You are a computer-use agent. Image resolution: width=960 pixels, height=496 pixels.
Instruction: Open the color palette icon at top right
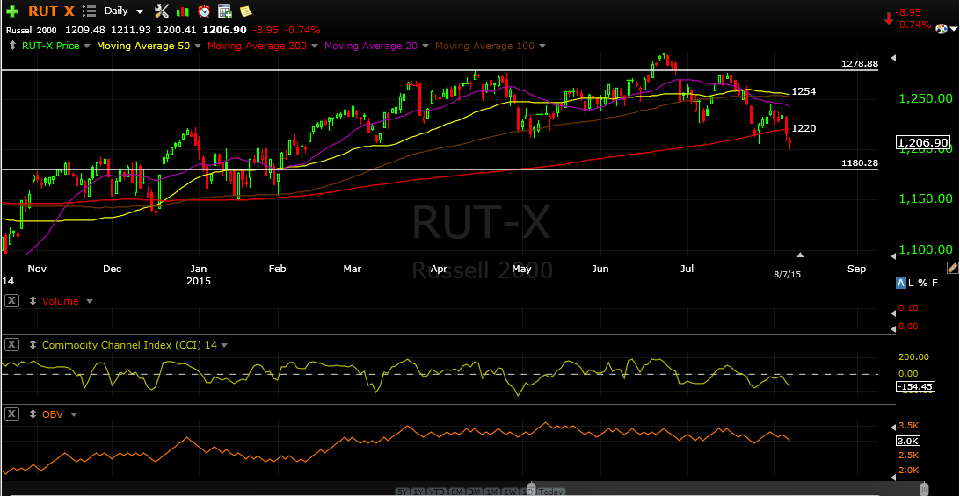[943, 27]
